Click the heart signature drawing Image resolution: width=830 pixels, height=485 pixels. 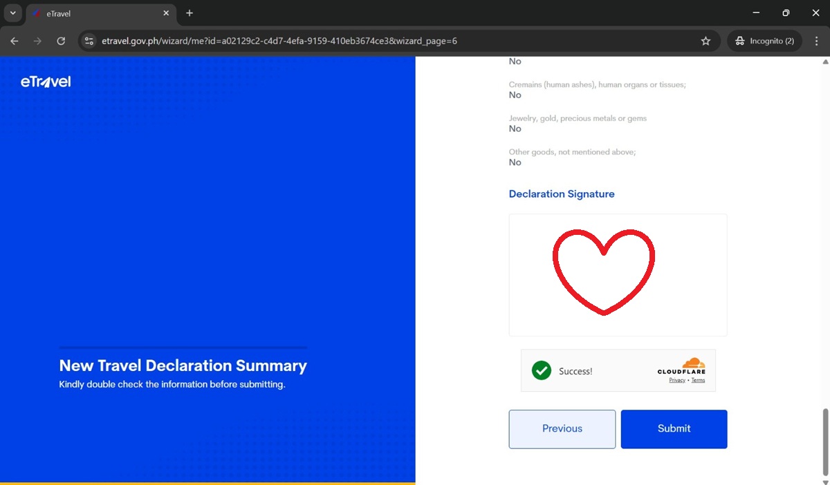point(604,273)
